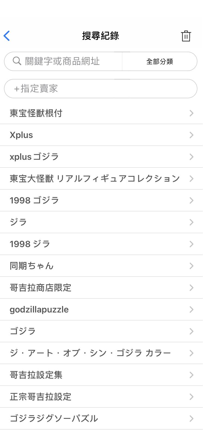Choose the 1998 ジラ history item

[x=30, y=244]
